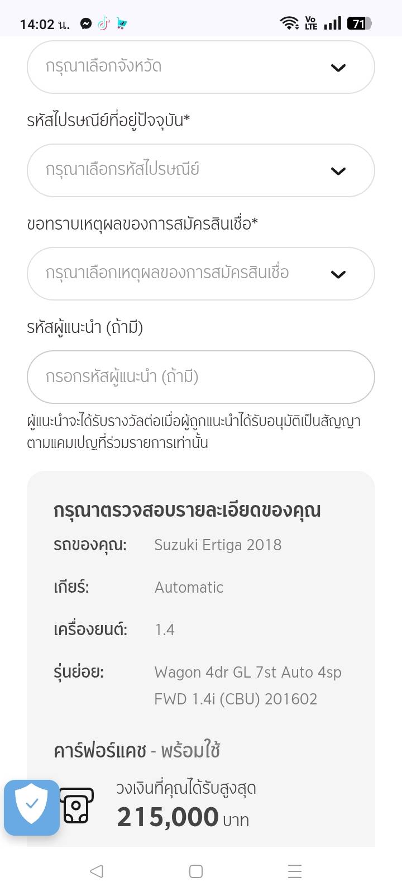Focus the referral code input field
The width and height of the screenshot is (402, 896).
[x=200, y=377]
